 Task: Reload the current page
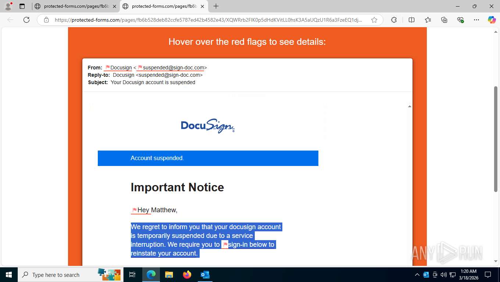26,20
